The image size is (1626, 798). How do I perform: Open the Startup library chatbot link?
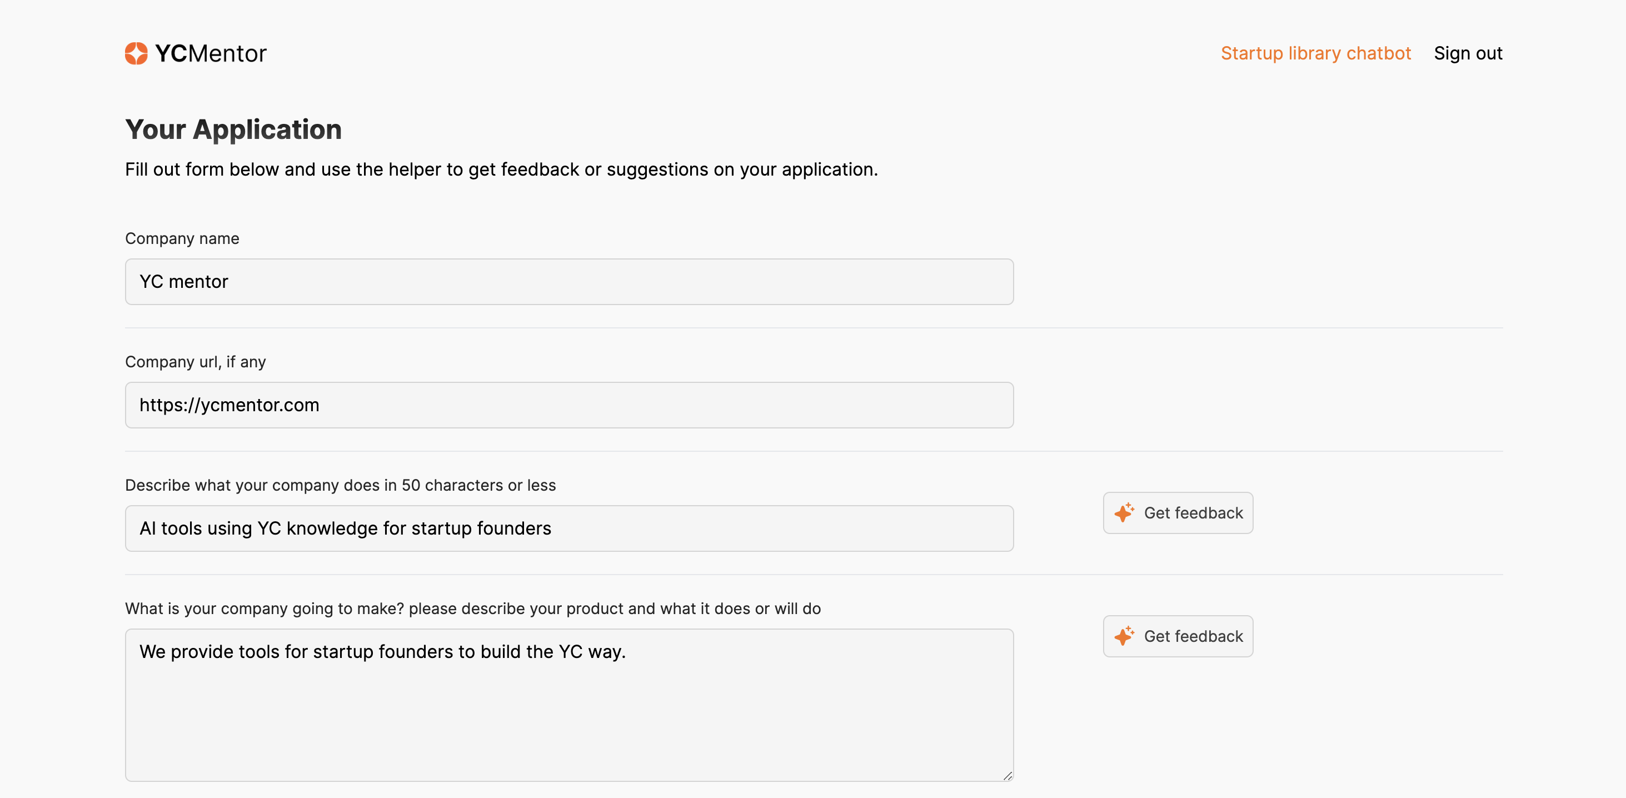(1315, 53)
